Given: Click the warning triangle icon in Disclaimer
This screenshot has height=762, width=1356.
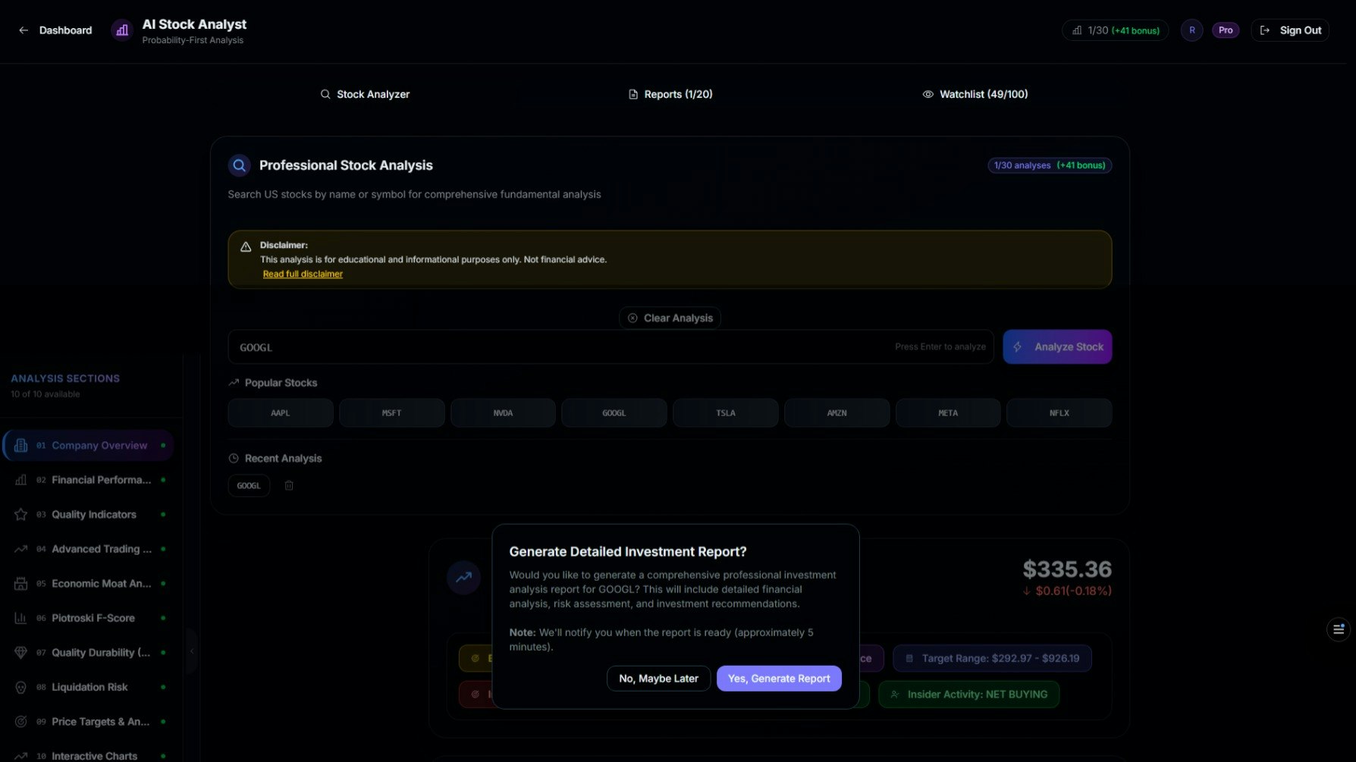Looking at the screenshot, I should pos(246,246).
